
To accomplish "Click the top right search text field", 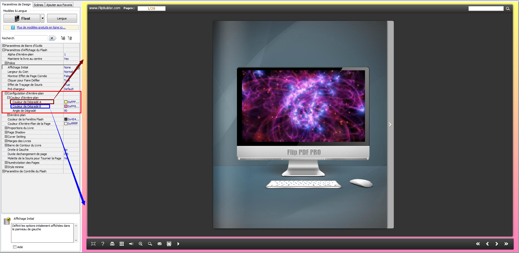I will [486, 9].
